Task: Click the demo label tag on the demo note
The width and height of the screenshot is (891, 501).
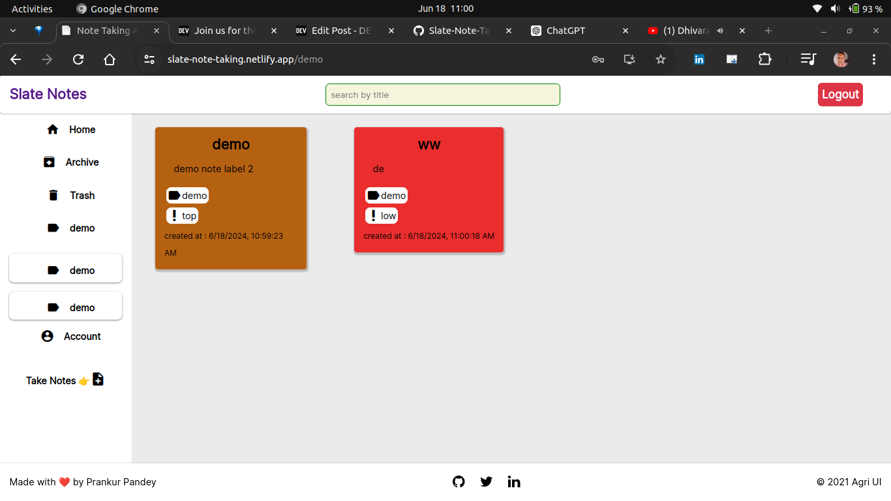Action: (x=187, y=196)
